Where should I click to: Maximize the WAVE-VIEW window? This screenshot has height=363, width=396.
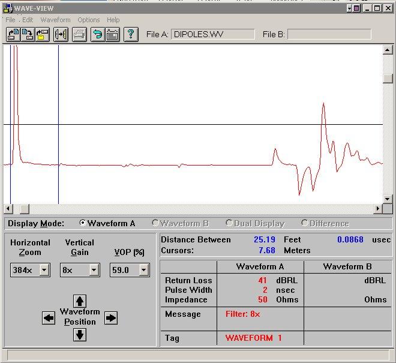[377, 8]
